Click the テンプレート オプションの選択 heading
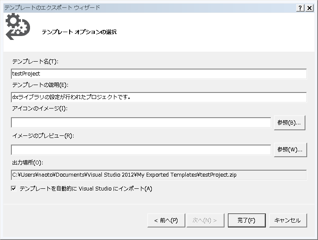 [x=79, y=32]
